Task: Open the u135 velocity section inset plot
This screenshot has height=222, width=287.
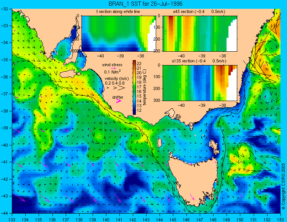Action: (x=200, y=83)
